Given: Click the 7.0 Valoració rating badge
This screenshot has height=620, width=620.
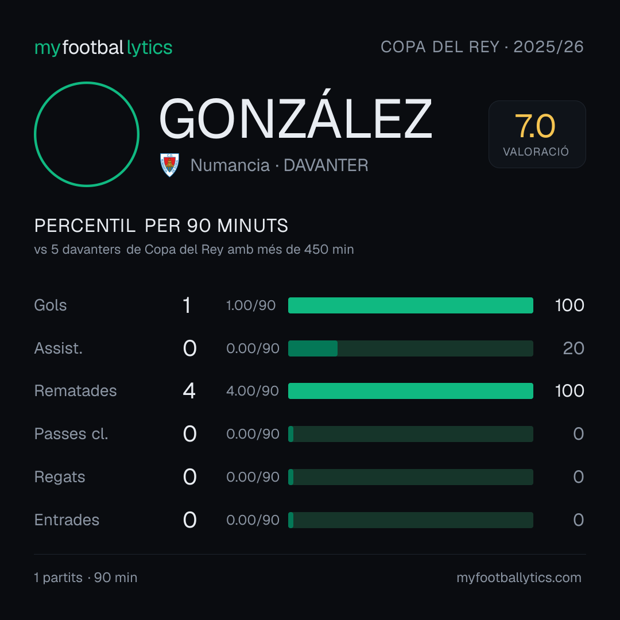Looking at the screenshot, I should (537, 134).
